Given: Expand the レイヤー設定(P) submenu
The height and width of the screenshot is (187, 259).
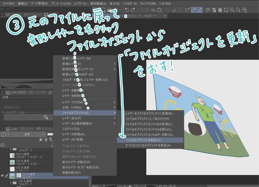Looking at the screenshot, I should coord(85,118).
